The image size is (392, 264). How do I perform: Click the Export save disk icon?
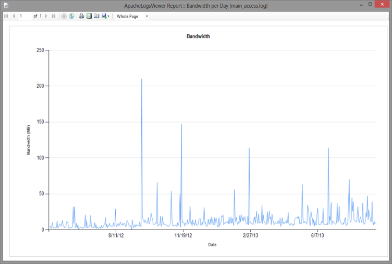pos(104,16)
